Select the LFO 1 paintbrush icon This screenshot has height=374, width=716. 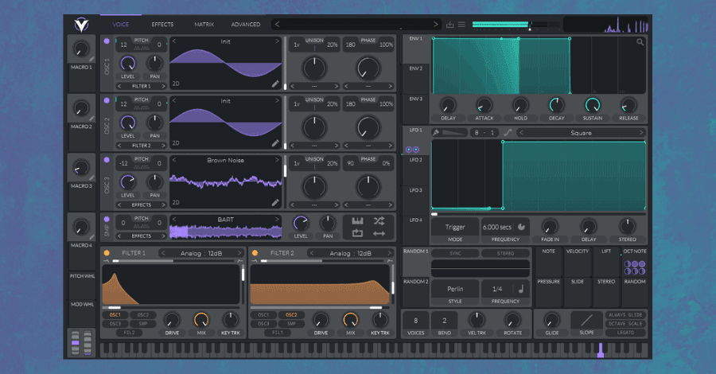[436, 132]
